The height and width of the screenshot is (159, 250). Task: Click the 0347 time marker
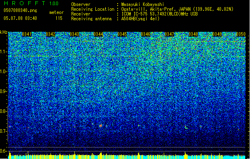169,34
